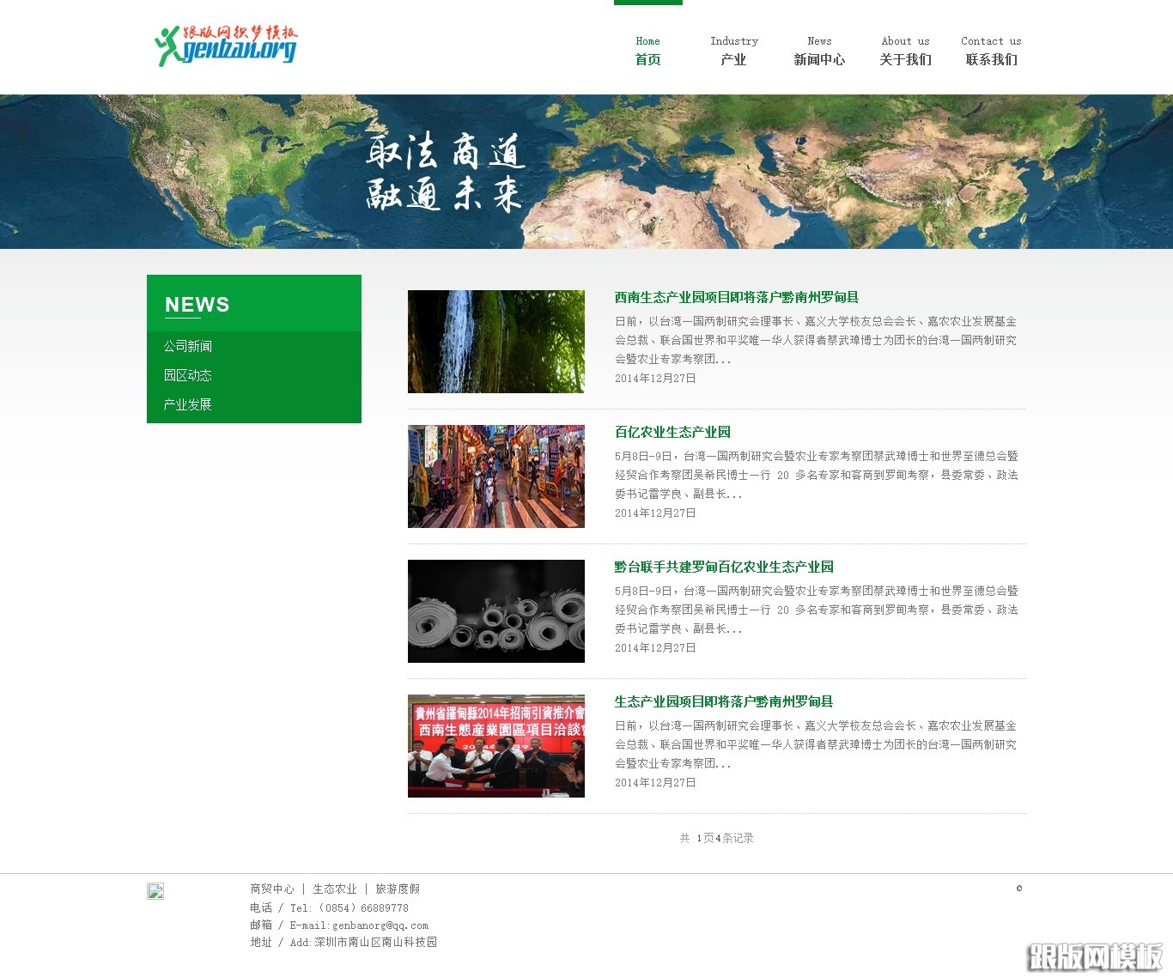Click the waterfall thumbnail of the first article
This screenshot has height=977, width=1173.
click(x=495, y=341)
